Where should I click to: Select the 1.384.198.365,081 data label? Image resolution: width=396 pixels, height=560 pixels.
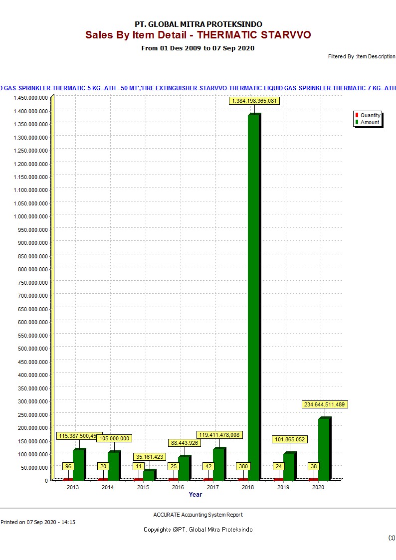[254, 101]
